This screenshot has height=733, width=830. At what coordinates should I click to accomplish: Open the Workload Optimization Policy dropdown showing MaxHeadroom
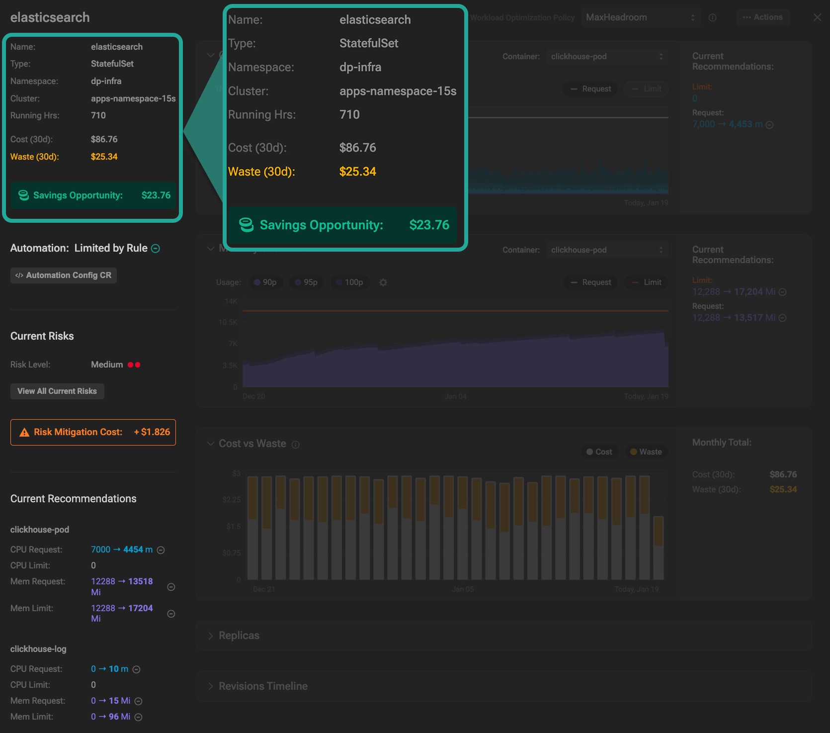pyautogui.click(x=641, y=17)
